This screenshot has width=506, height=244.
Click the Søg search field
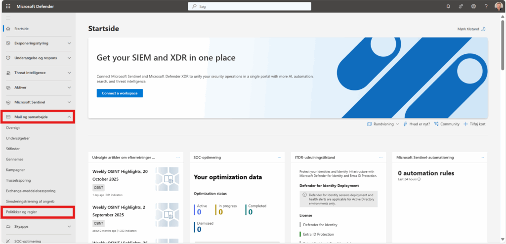click(250, 6)
